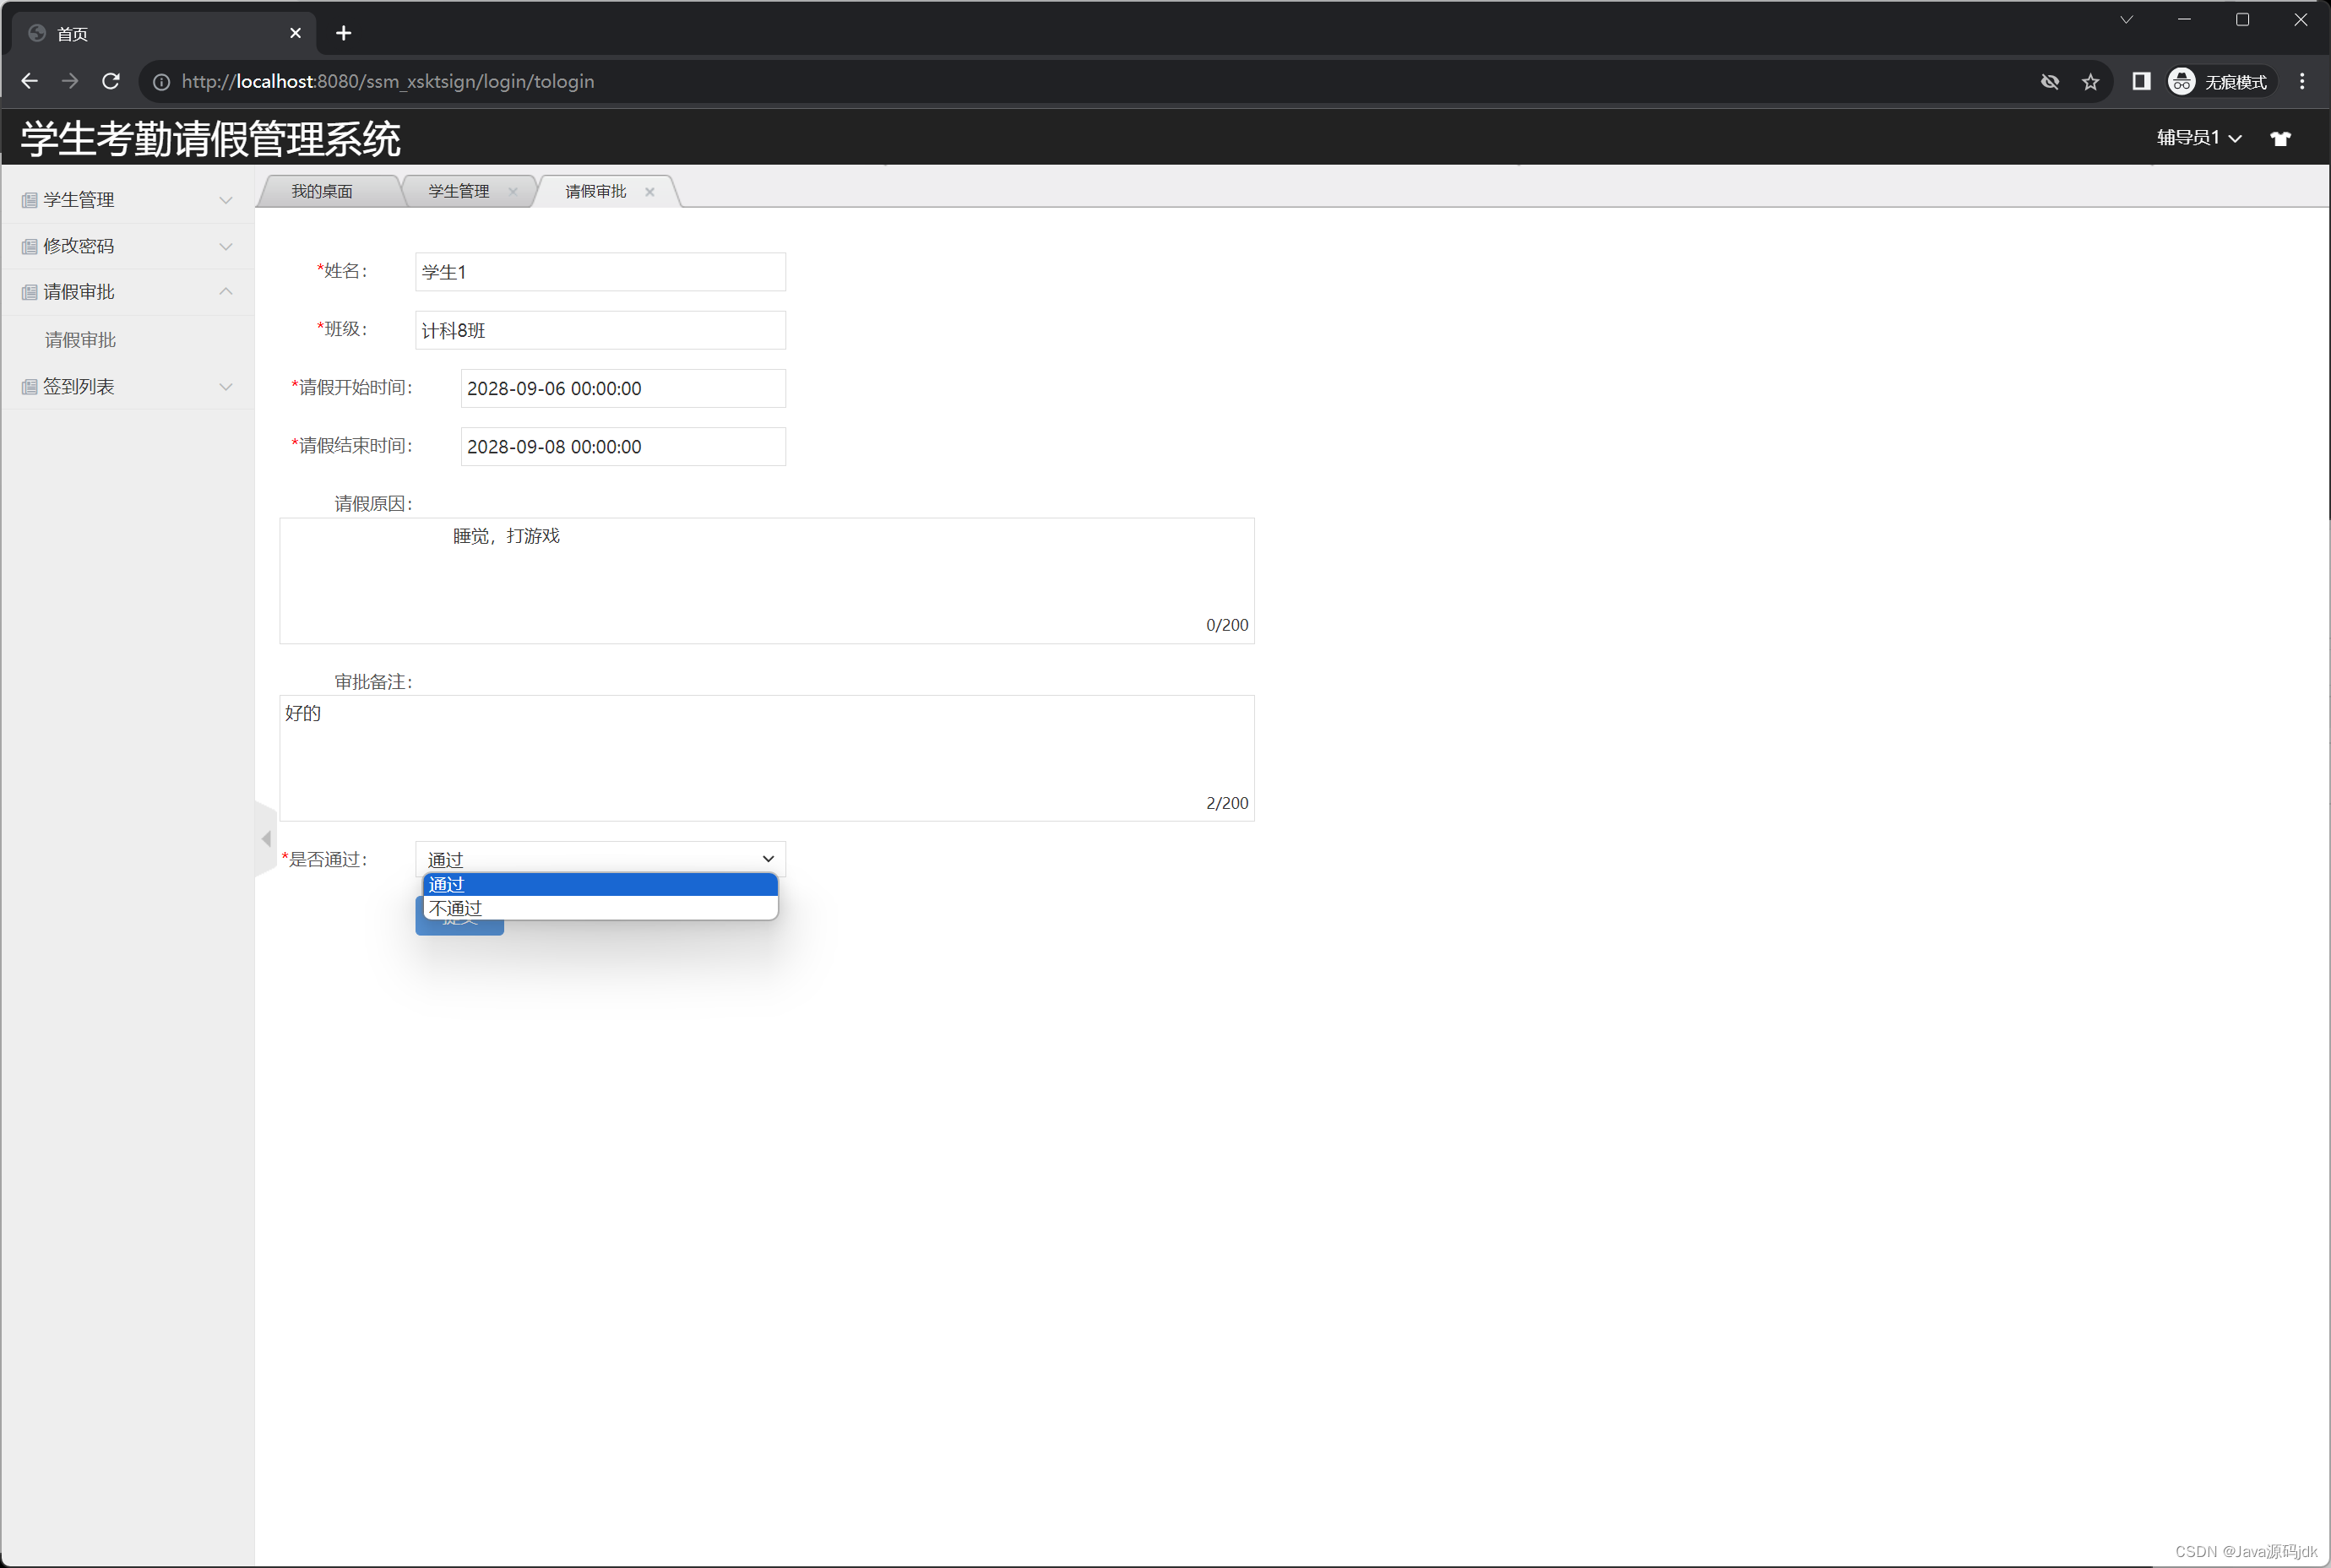Switch to the 学生管理 tab
The height and width of the screenshot is (1568, 2331).
click(459, 192)
